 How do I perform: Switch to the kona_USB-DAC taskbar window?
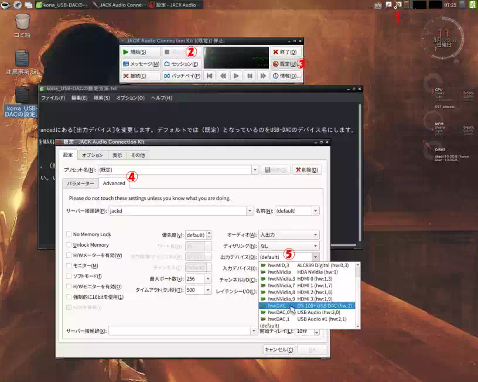(x=62, y=5)
